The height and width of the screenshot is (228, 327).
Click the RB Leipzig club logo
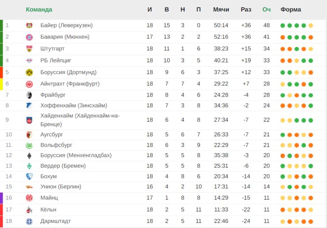coord(30,60)
